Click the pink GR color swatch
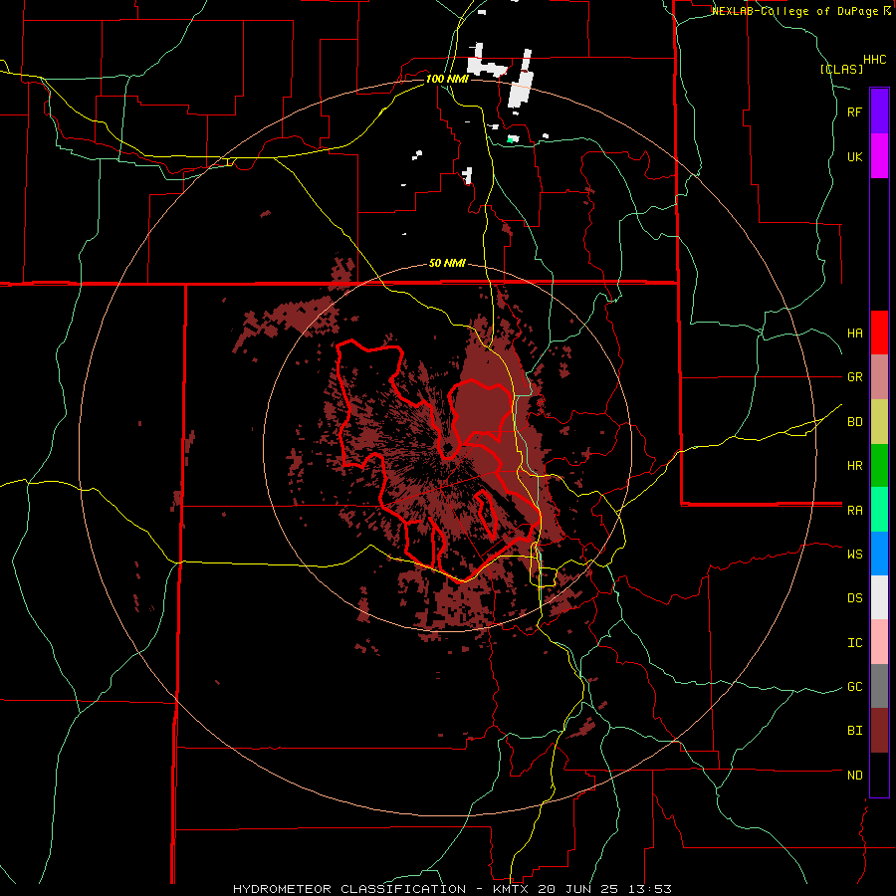Image resolution: width=896 pixels, height=896 pixels. (879, 377)
